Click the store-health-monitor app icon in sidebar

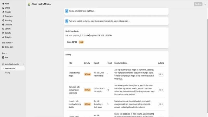tap(3, 64)
